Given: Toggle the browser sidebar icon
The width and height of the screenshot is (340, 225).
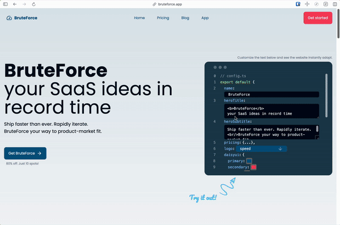Looking at the screenshot, I should 6,4.
